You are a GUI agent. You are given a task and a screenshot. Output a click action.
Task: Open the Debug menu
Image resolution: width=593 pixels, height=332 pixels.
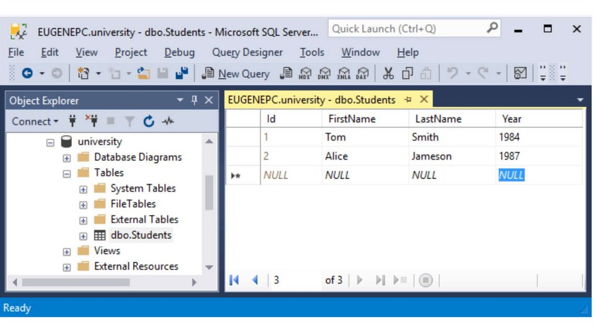coord(180,52)
